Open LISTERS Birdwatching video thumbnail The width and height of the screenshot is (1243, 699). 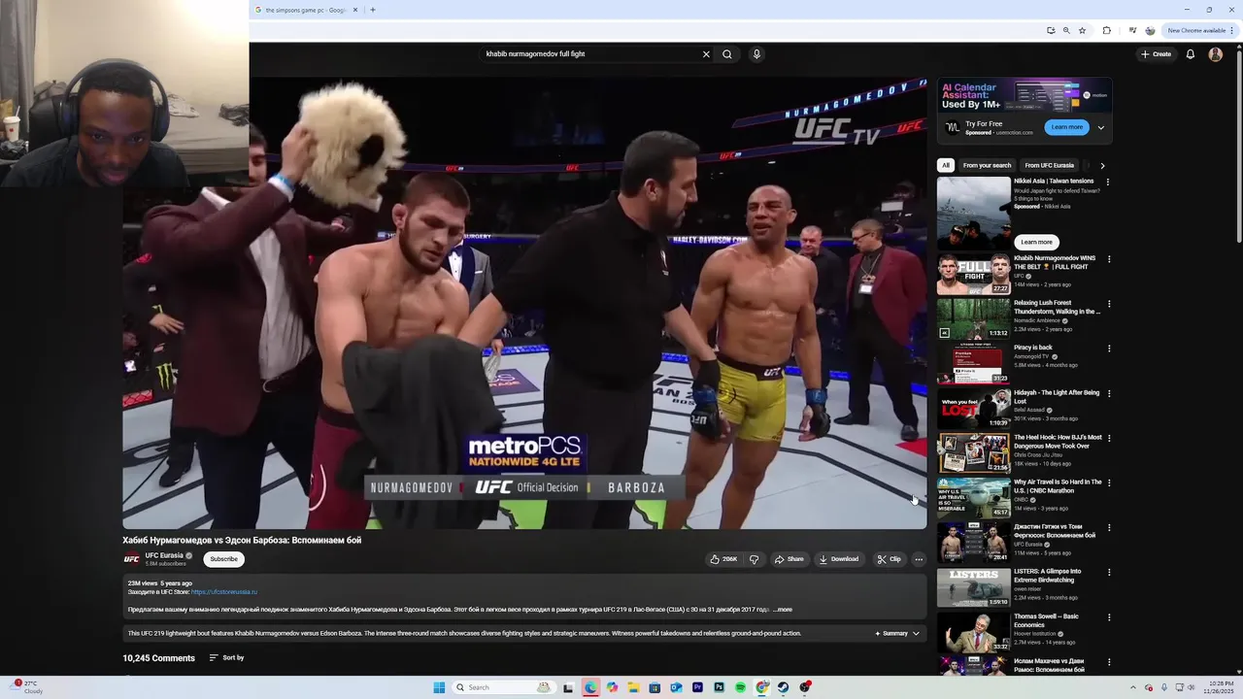point(973,587)
